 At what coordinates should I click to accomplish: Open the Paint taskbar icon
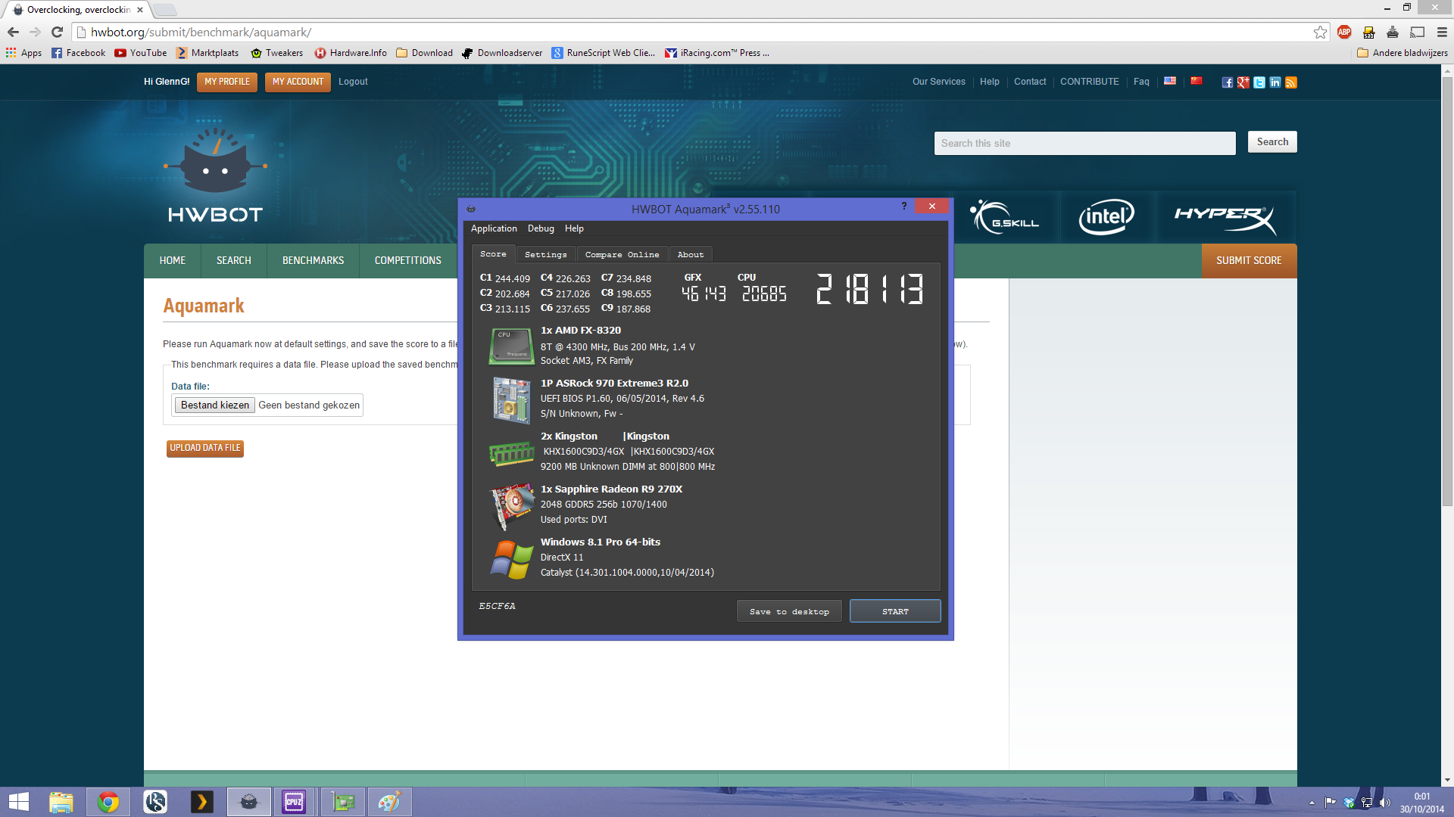pos(389,802)
